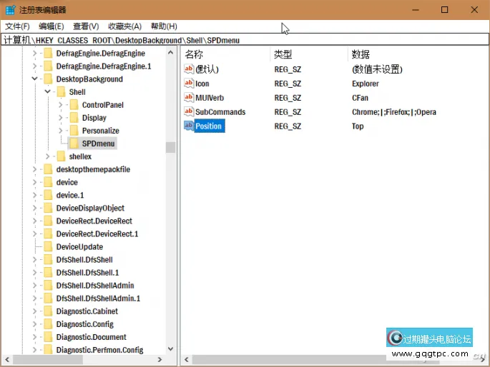Image resolution: width=490 pixels, height=367 pixels.
Task: Click tree pane scroll left arrow
Action: [x=7, y=360]
